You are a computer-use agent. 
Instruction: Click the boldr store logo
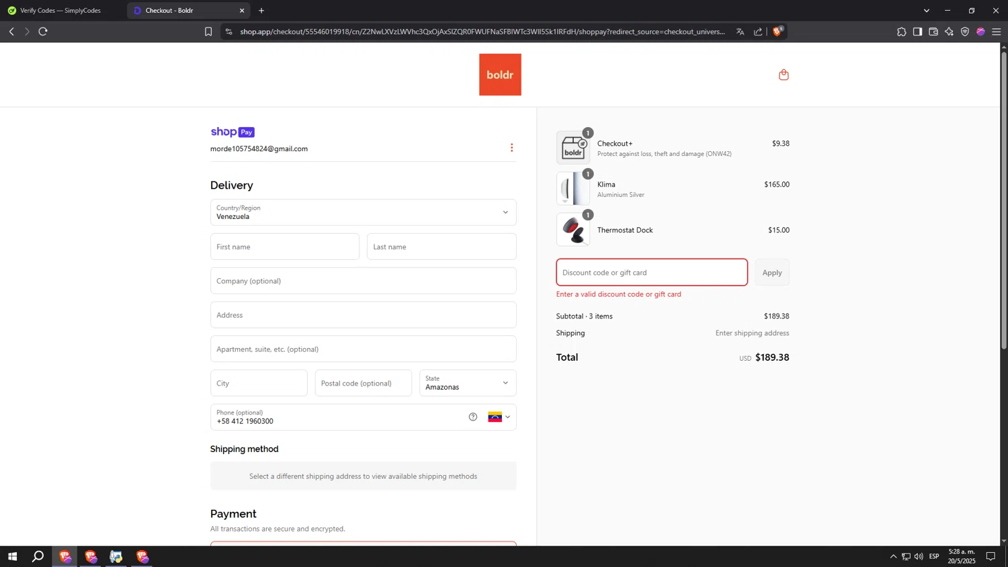tap(500, 75)
